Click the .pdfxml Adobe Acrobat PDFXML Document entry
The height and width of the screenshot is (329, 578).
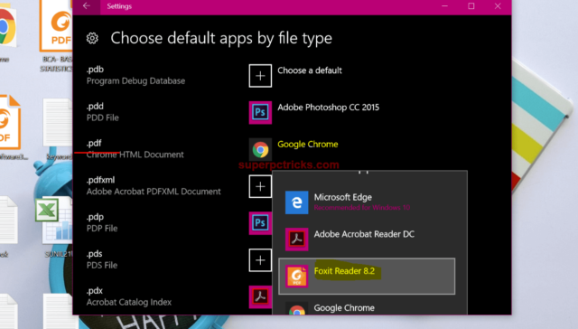pyautogui.click(x=154, y=185)
